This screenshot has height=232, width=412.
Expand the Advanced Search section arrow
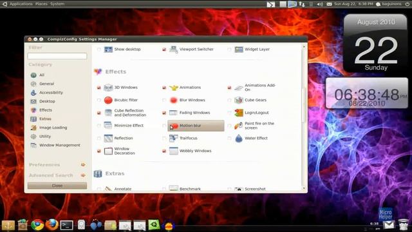pyautogui.click(x=83, y=175)
